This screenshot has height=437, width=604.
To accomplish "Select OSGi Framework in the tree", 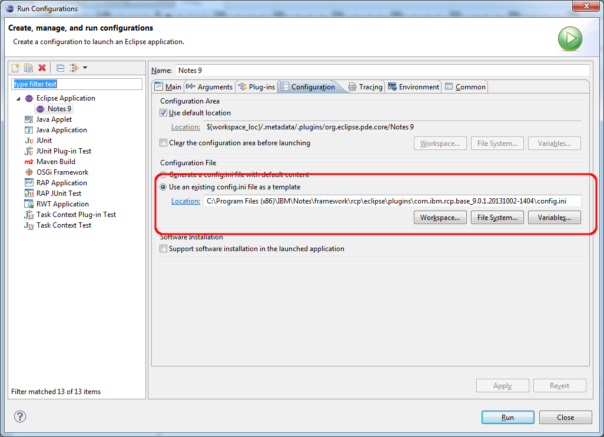I will 62,172.
